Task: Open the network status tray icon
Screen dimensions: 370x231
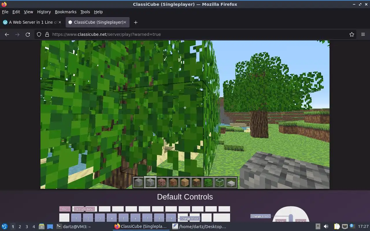Action: (345, 227)
